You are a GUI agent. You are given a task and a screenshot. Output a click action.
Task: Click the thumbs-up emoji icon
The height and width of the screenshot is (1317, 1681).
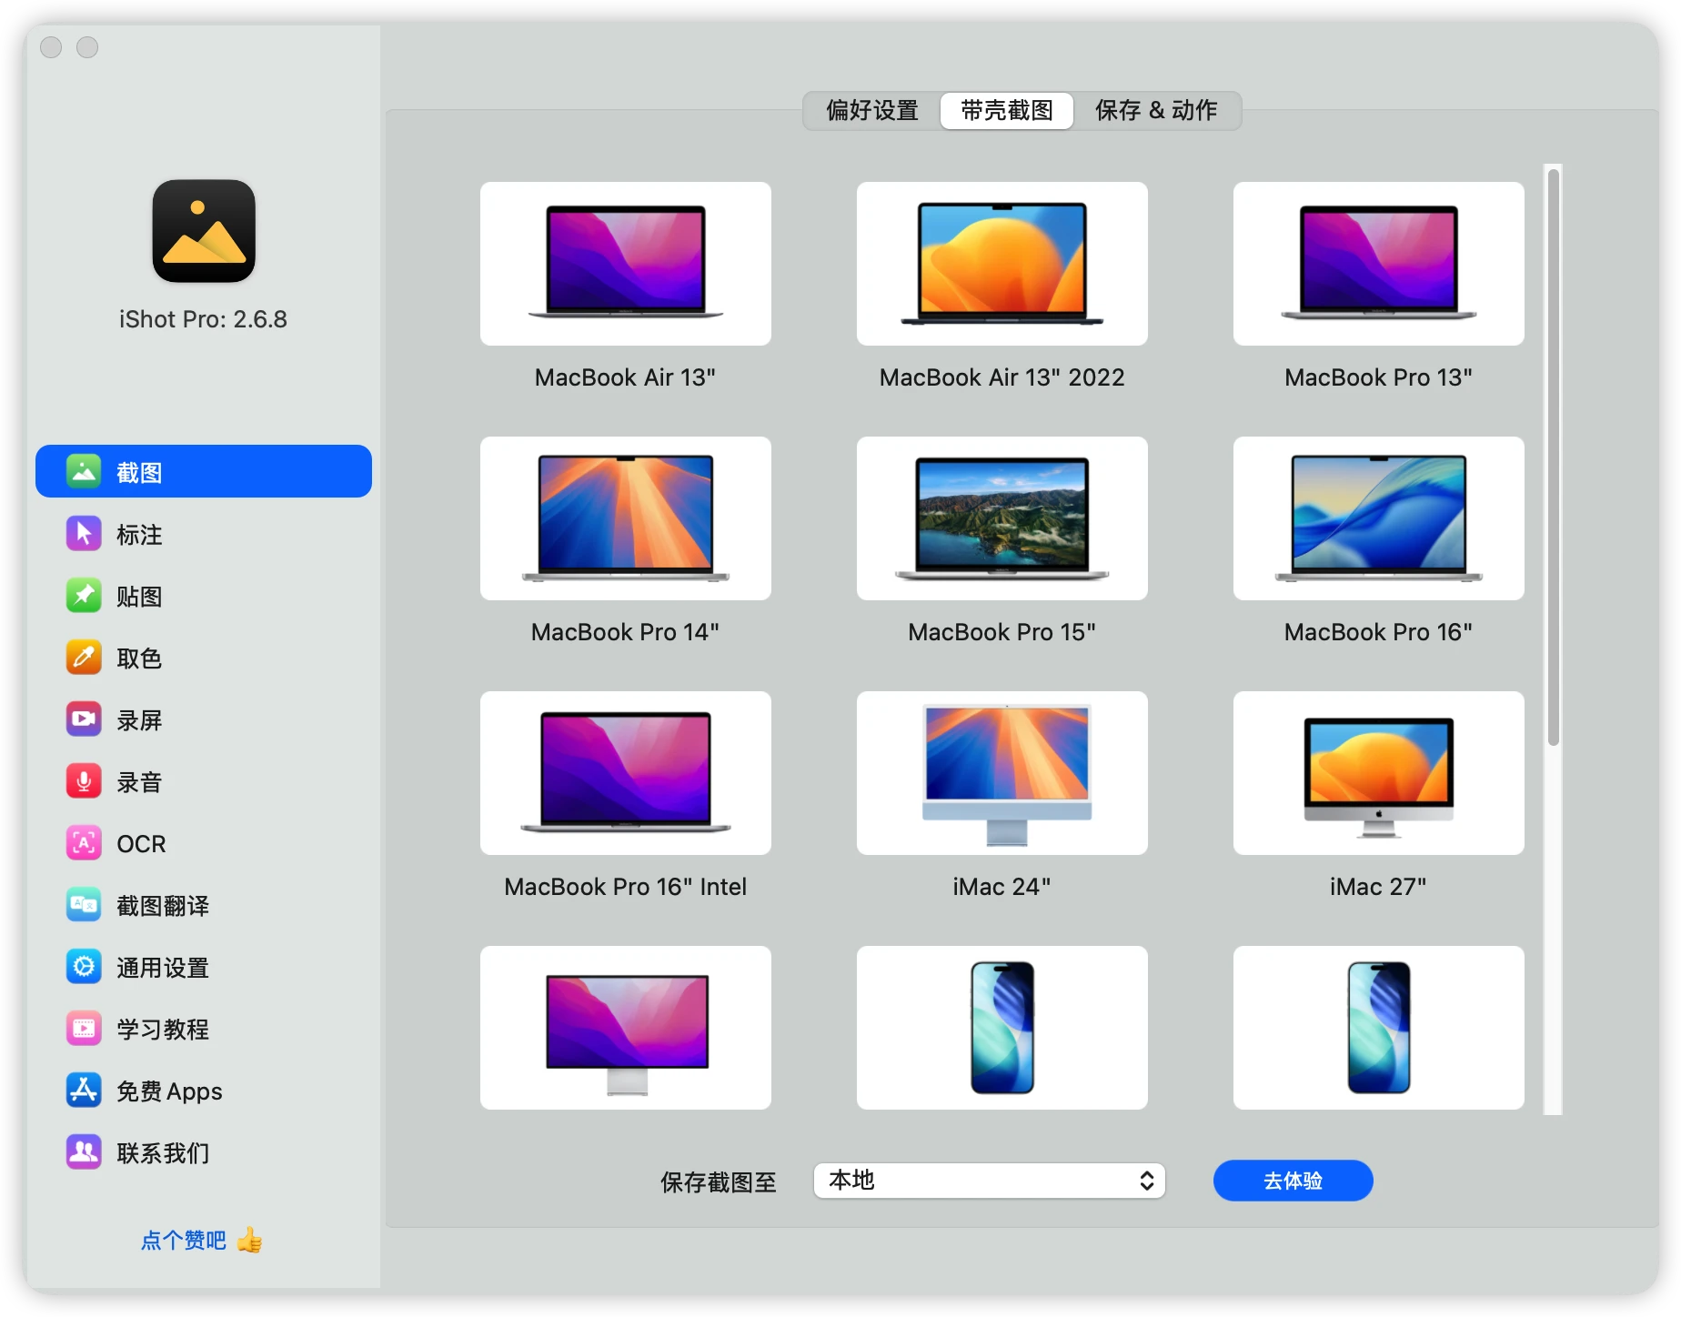pyautogui.click(x=249, y=1240)
